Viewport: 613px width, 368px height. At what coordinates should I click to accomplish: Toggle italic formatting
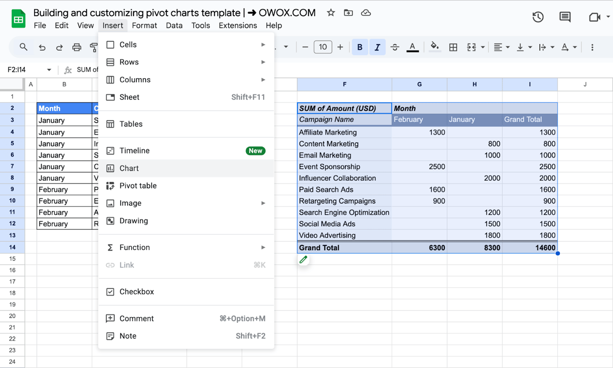(377, 47)
